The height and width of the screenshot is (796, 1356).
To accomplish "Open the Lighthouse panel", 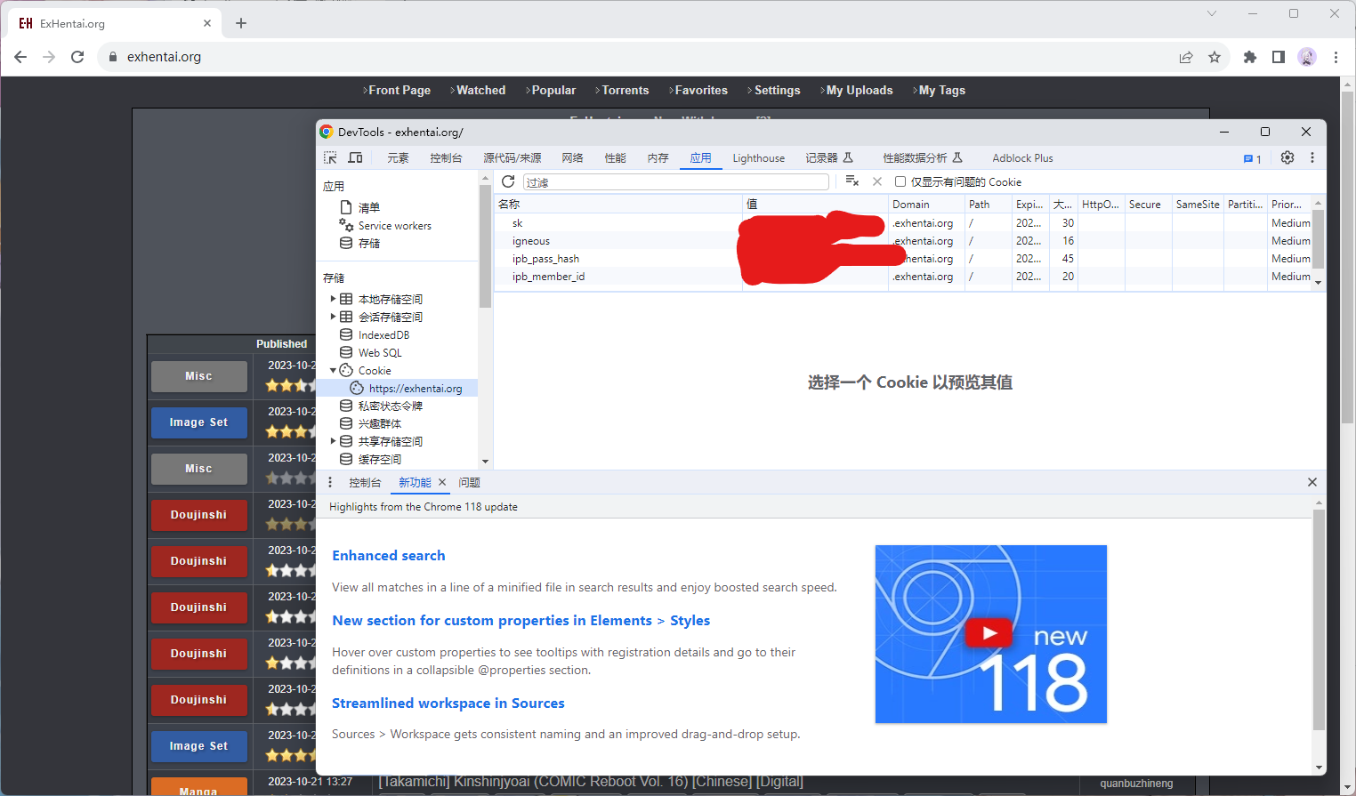I will tap(758, 157).
